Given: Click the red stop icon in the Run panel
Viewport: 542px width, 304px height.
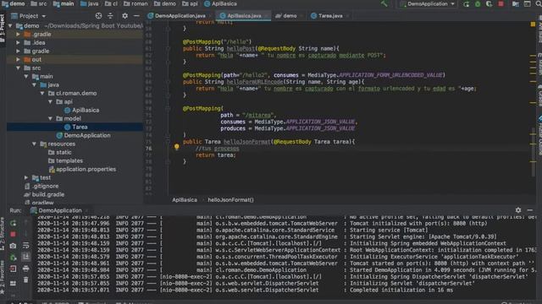Looking at the screenshot, I should [x=14, y=235].
